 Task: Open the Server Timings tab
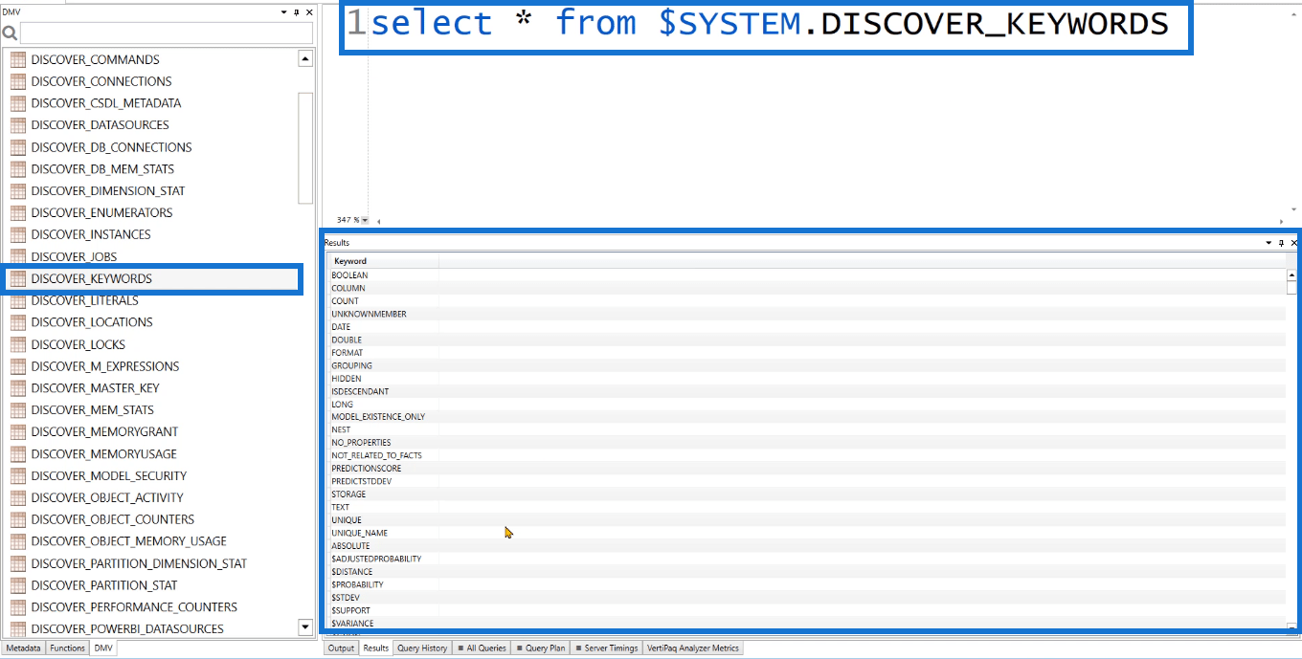point(607,648)
